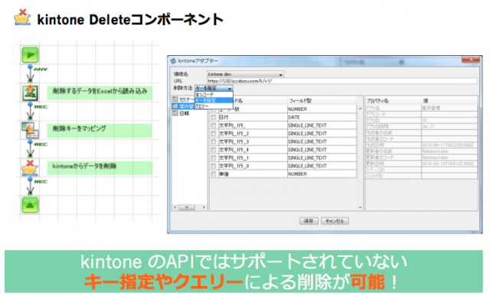Viewport: 490px width, 296px height.
Task: Click the green Start flow node
Action: tap(30, 55)
